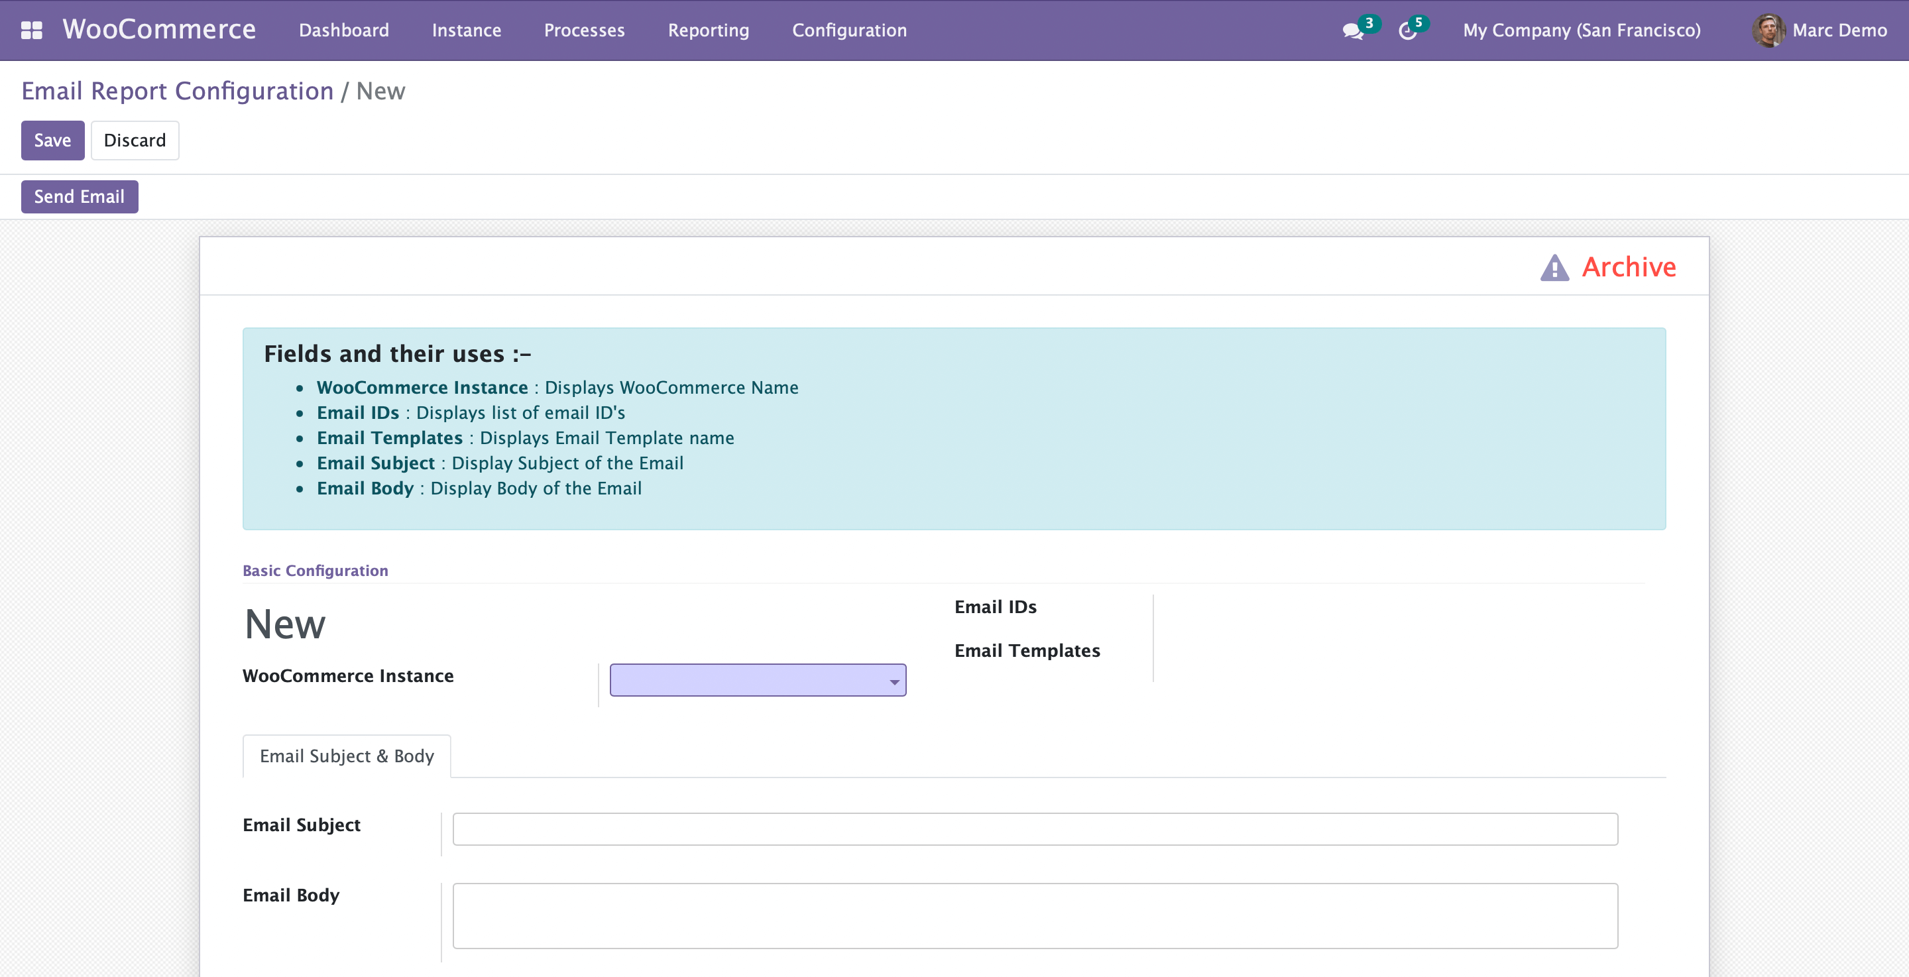Open the Instance menu
Screen dimensions: 1909x977
click(x=466, y=30)
